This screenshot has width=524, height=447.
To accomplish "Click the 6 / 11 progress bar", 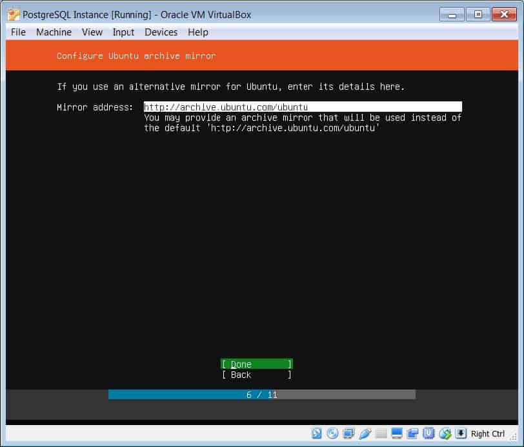I will point(261,395).
